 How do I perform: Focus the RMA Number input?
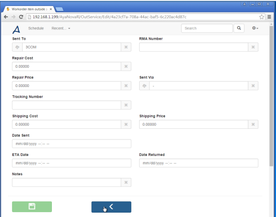pos(194,47)
